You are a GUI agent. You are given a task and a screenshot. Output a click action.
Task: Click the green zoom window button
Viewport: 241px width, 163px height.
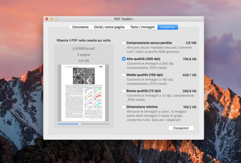coord(57,19)
